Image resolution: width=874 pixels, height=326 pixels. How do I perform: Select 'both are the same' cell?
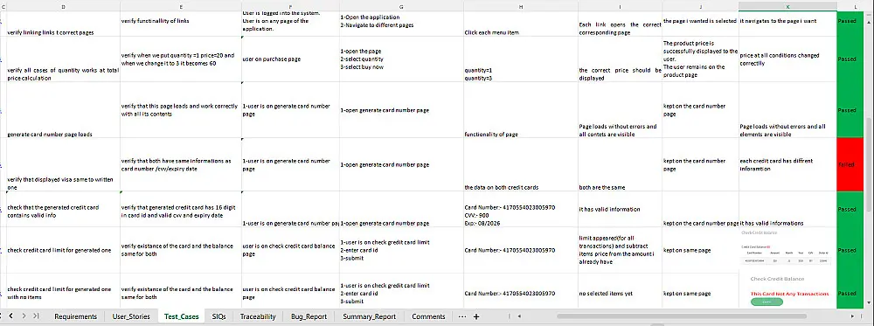click(620, 165)
